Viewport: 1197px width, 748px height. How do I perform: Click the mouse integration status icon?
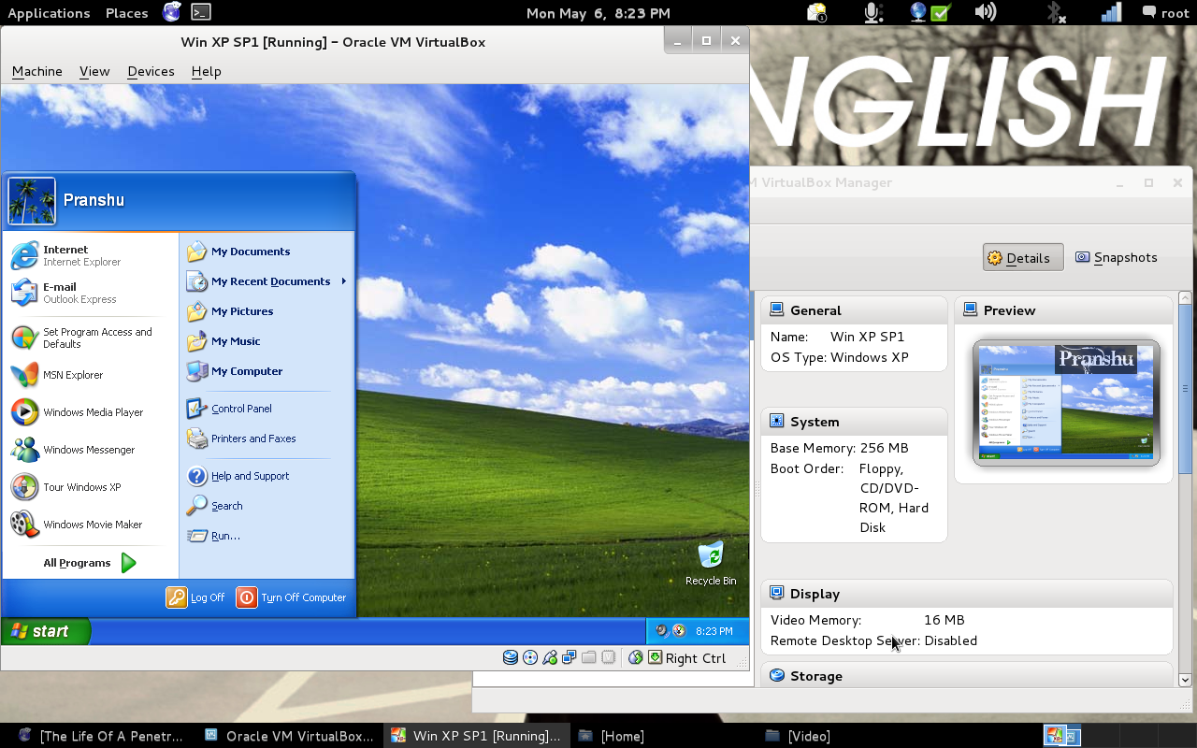(636, 657)
